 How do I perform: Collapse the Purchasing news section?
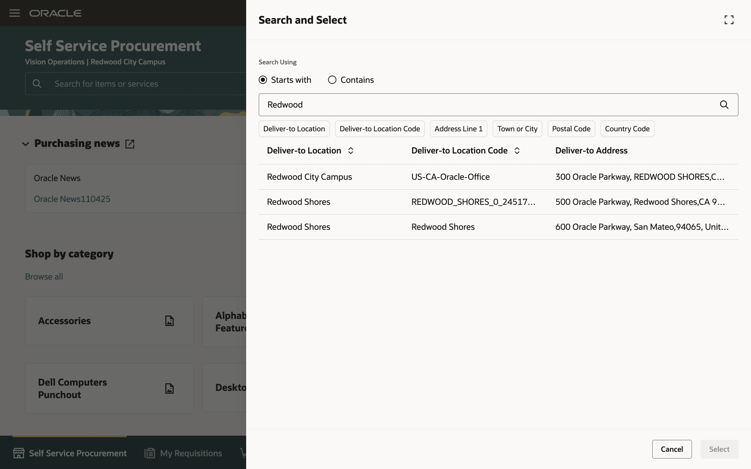pyautogui.click(x=26, y=144)
